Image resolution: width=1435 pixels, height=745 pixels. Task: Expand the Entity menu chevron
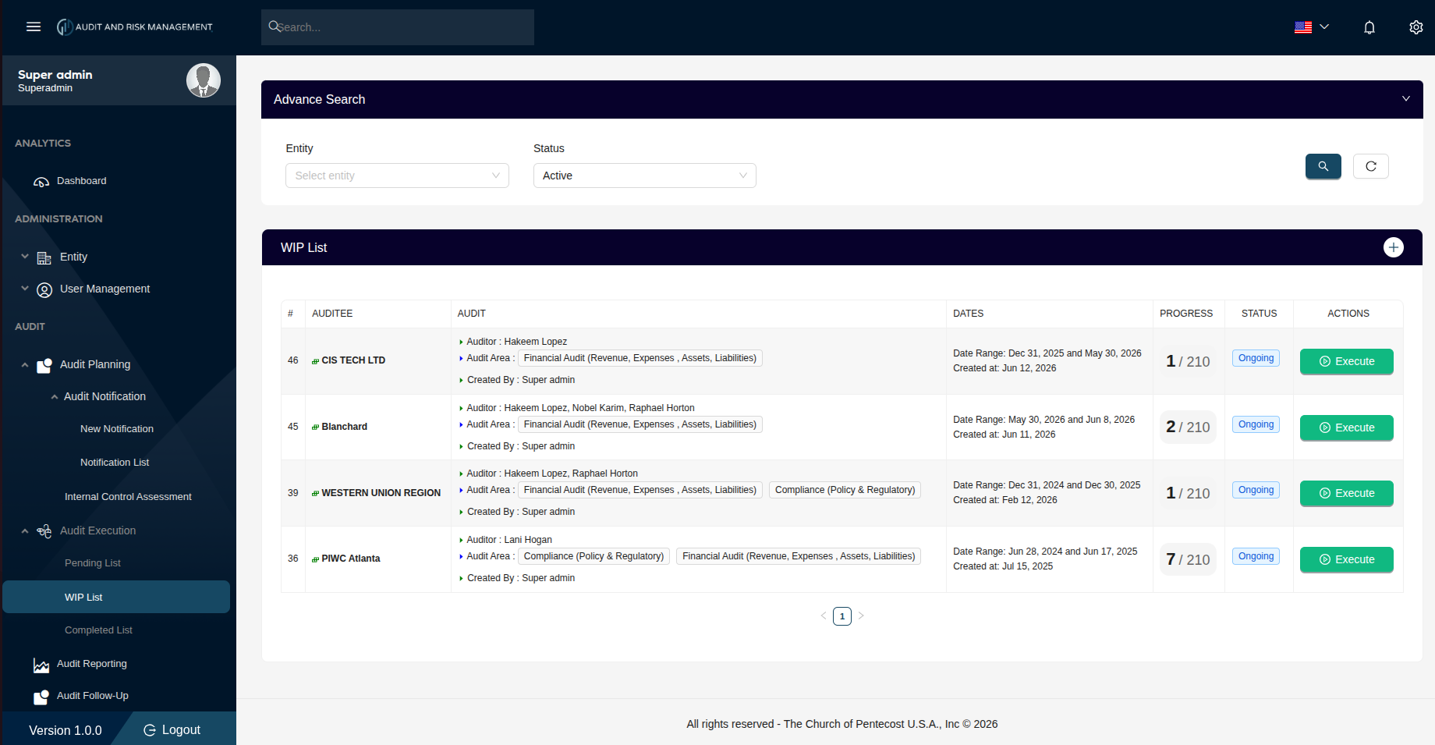coord(25,257)
